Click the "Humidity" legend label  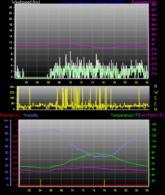[31, 115]
